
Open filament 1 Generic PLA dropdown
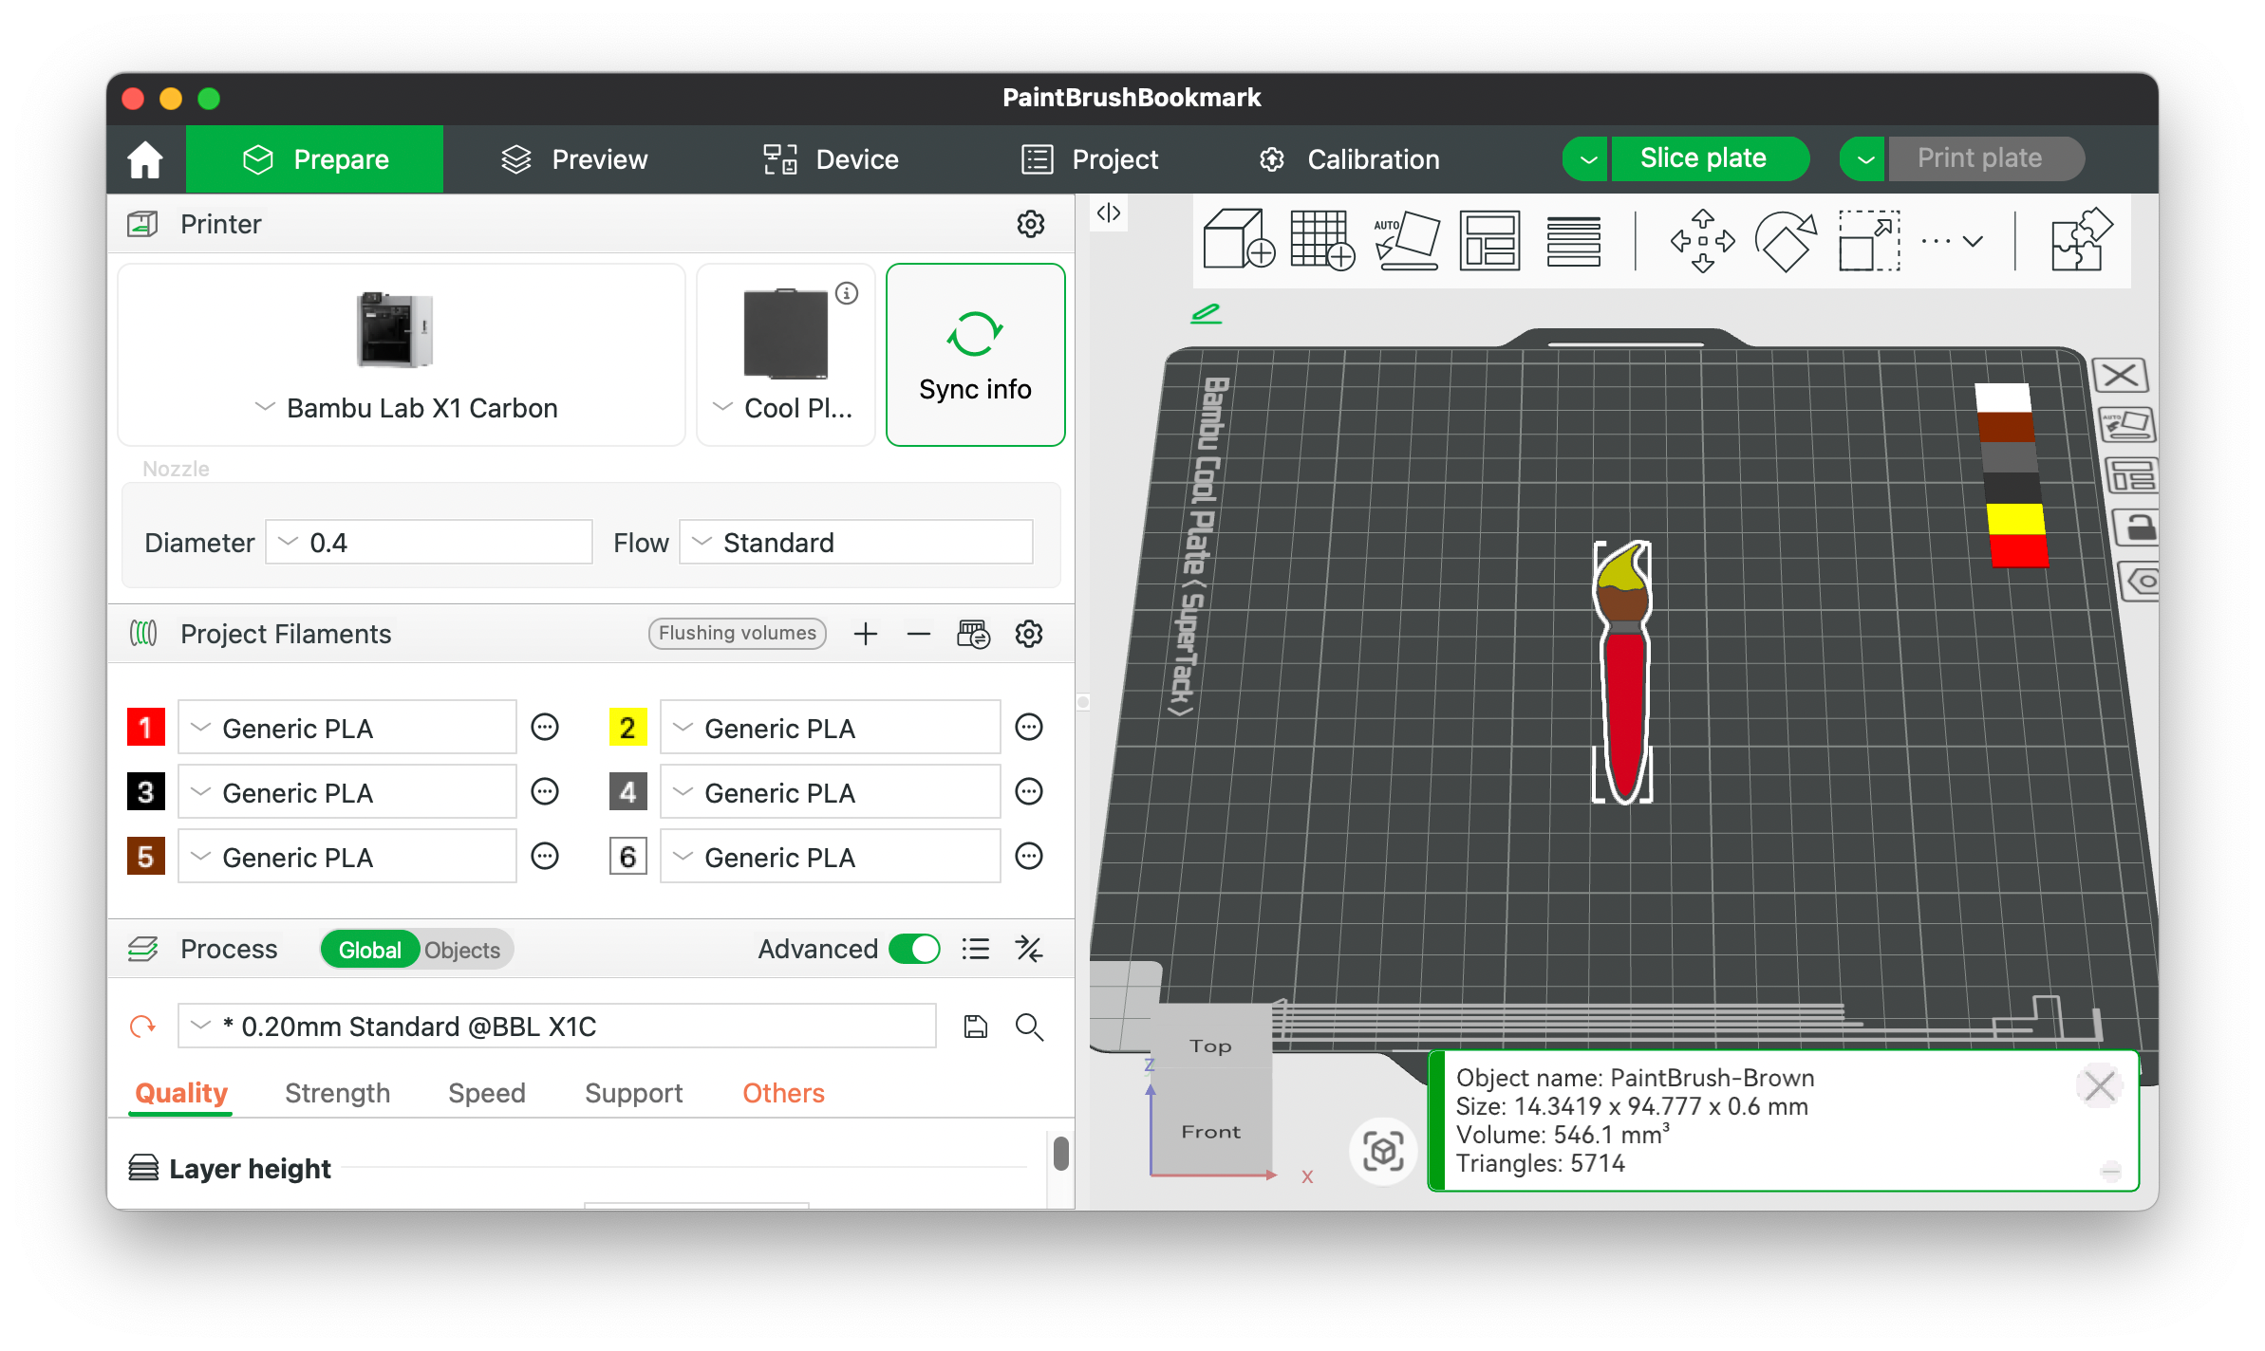tap(347, 728)
